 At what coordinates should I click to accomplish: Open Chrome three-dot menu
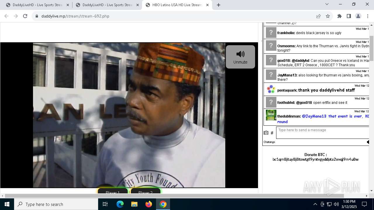(x=368, y=16)
